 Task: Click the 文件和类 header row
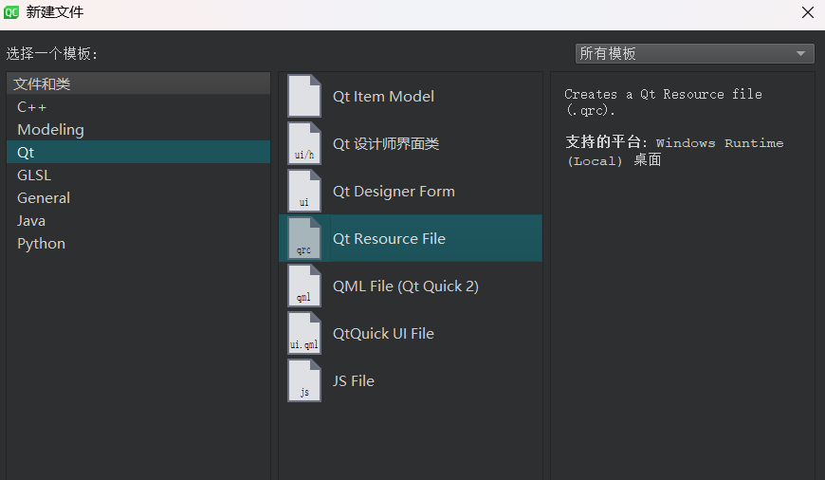138,83
